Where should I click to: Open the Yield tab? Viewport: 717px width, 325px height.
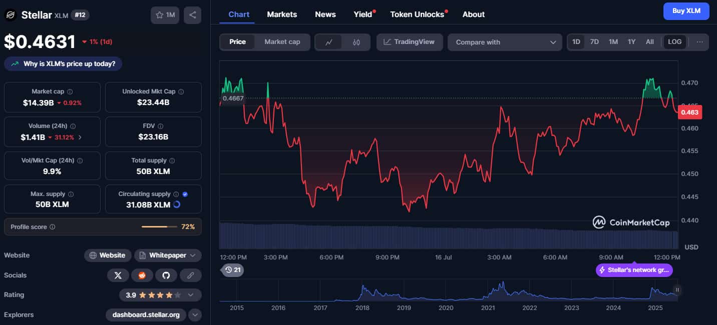click(x=363, y=14)
